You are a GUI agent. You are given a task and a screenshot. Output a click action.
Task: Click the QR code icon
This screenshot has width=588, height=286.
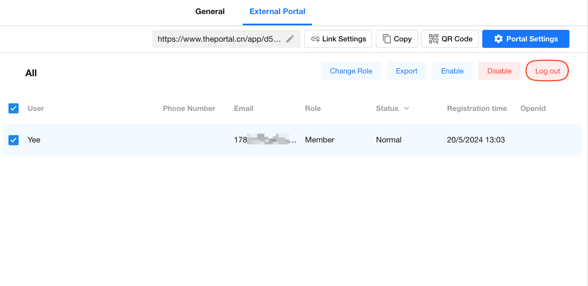(x=434, y=39)
